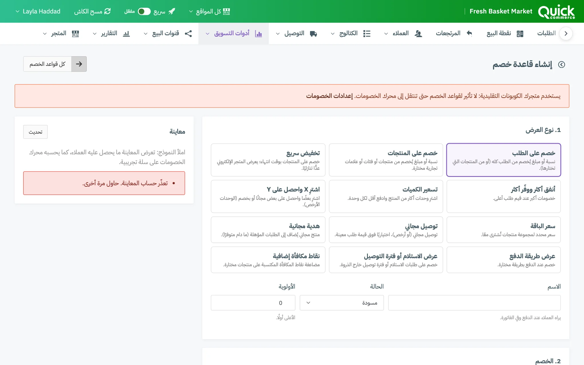
Task: Open the Layla Haddad user menu
Action: tap(38, 11)
